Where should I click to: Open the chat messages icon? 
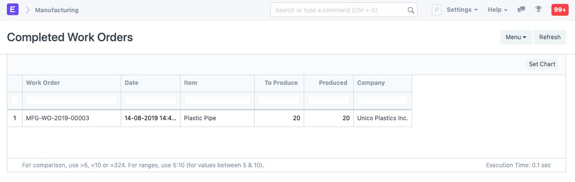click(521, 10)
